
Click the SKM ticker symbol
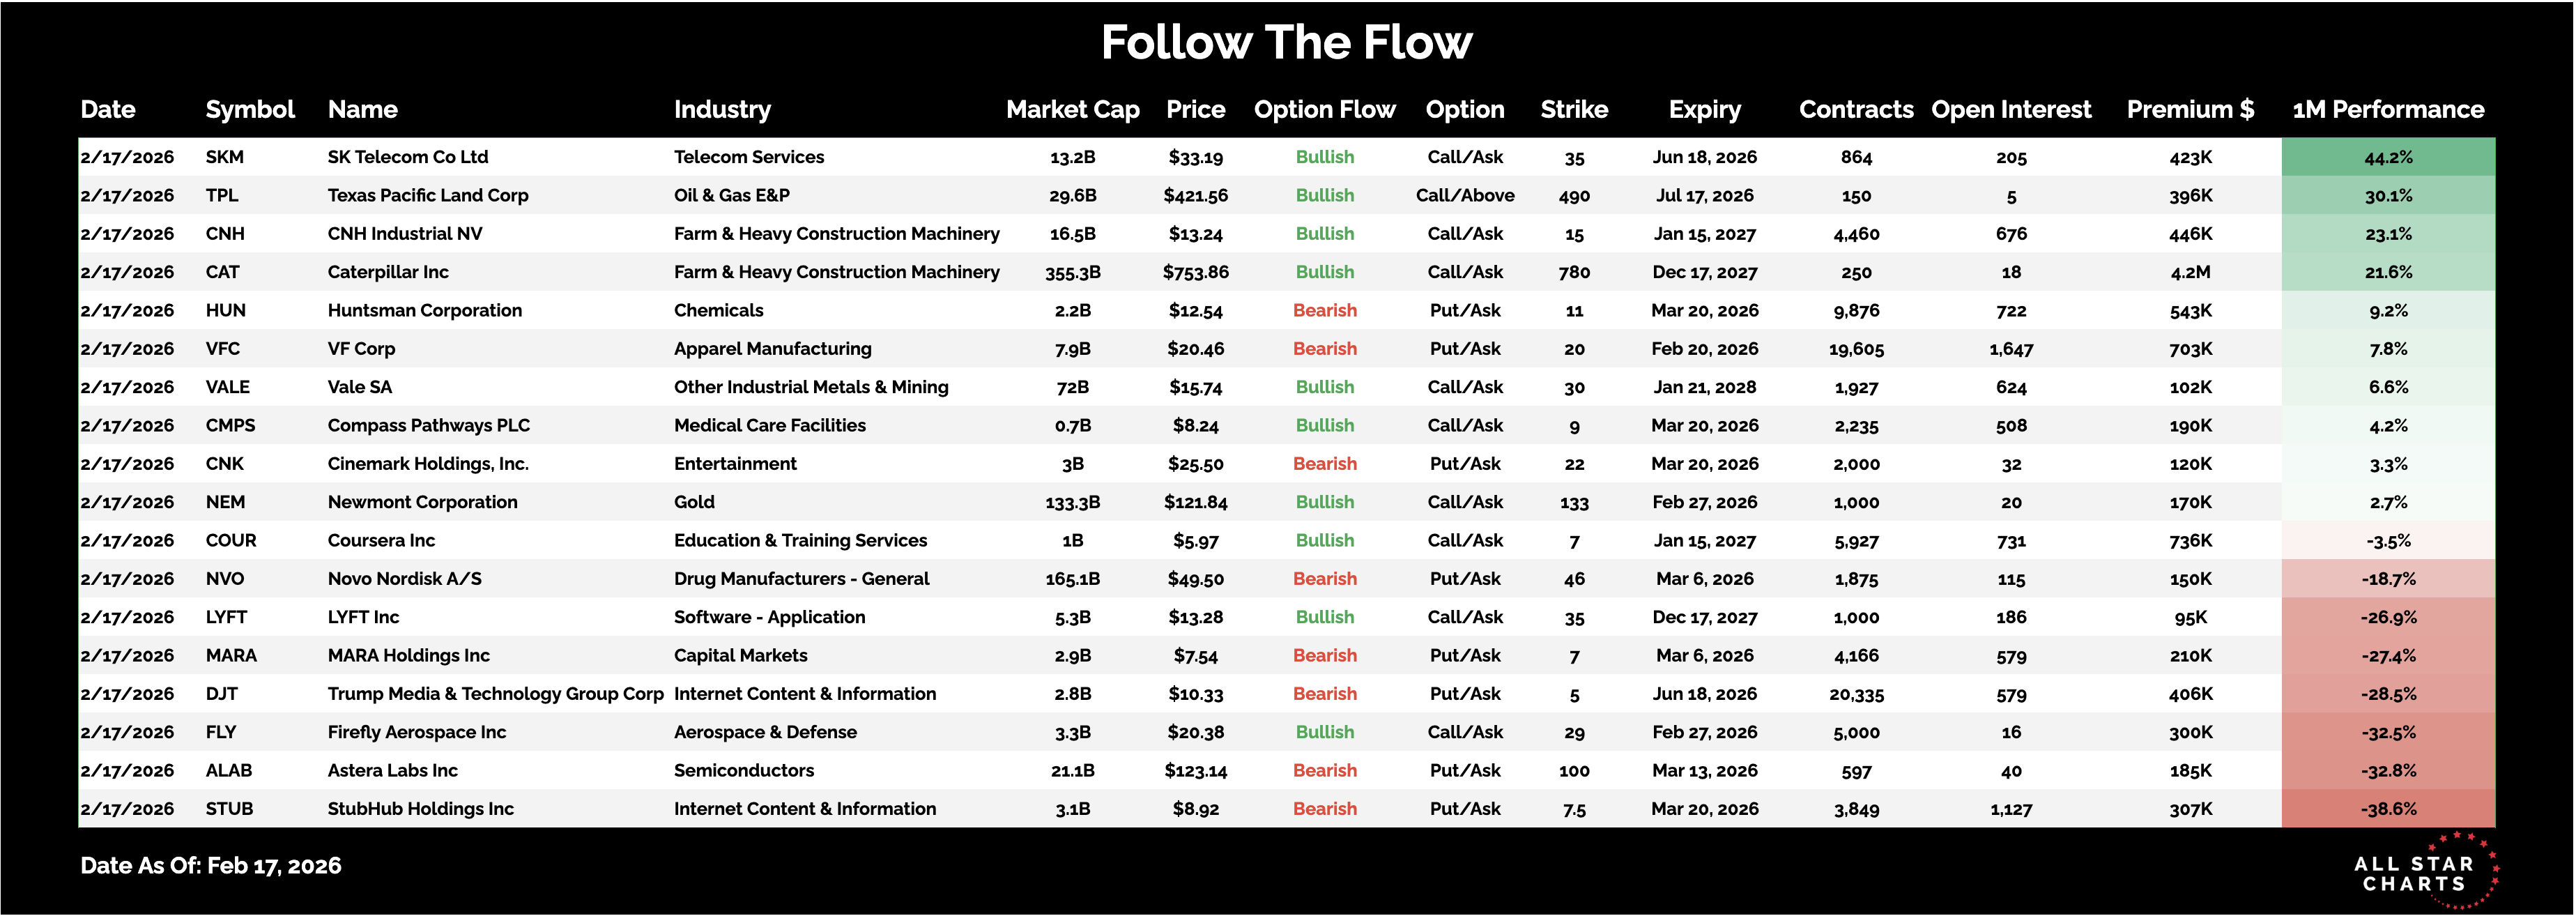click(x=225, y=157)
